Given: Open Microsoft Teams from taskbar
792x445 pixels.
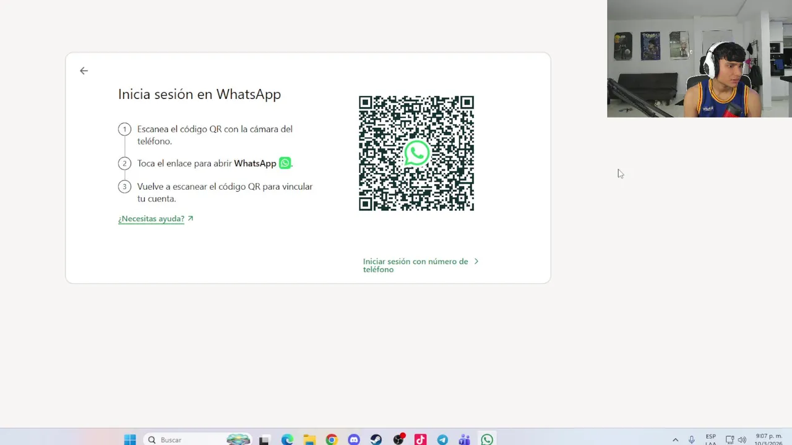Looking at the screenshot, I should [465, 440].
